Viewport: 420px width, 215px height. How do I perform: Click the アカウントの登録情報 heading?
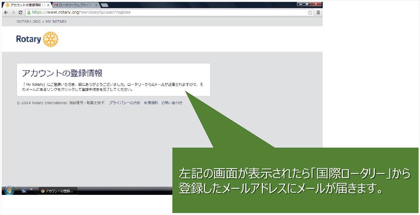pos(62,73)
